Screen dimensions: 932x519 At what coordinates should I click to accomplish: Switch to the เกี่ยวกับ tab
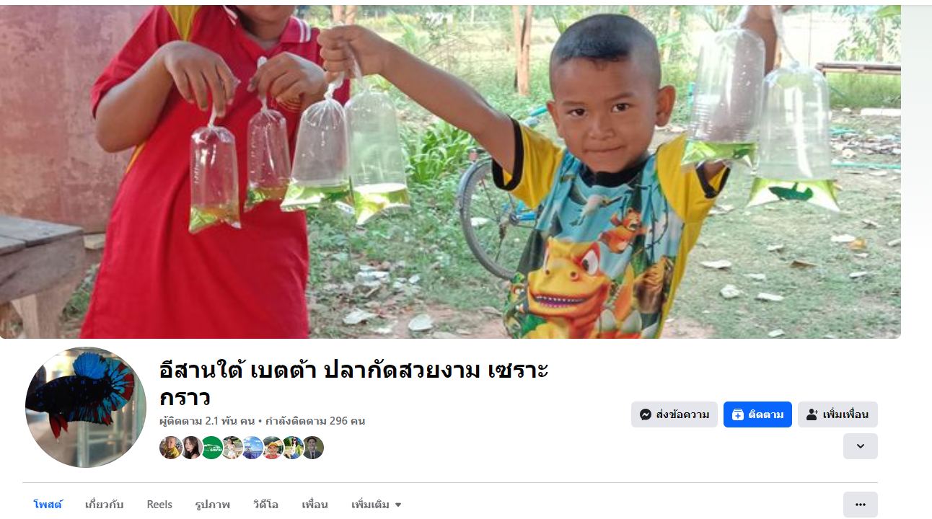coord(104,505)
